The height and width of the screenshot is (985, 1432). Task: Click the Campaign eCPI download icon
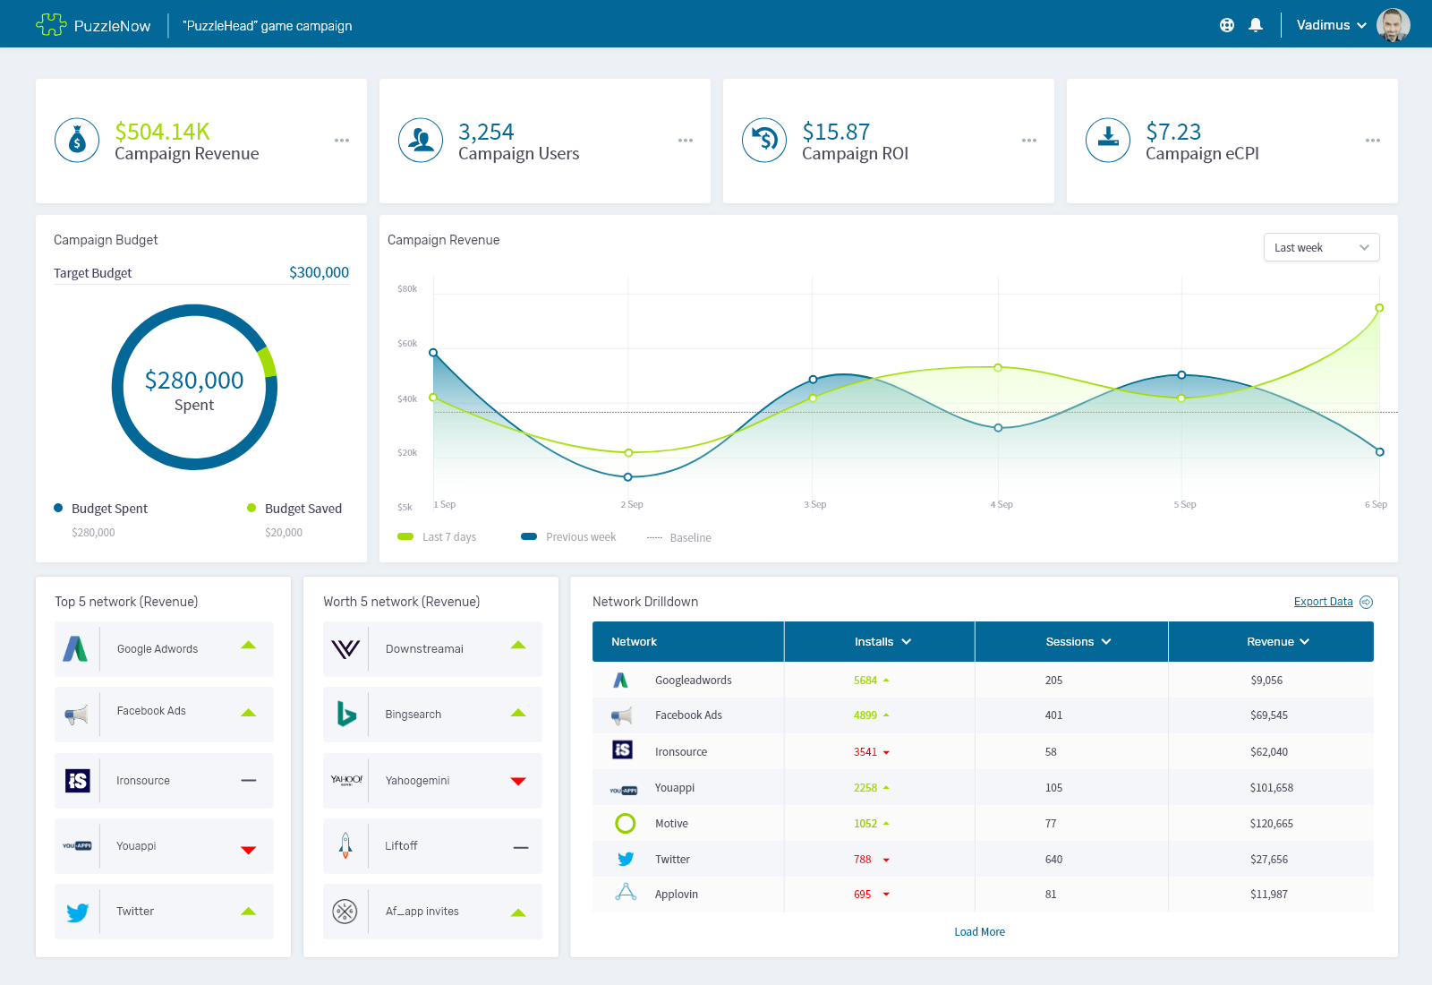click(x=1107, y=140)
